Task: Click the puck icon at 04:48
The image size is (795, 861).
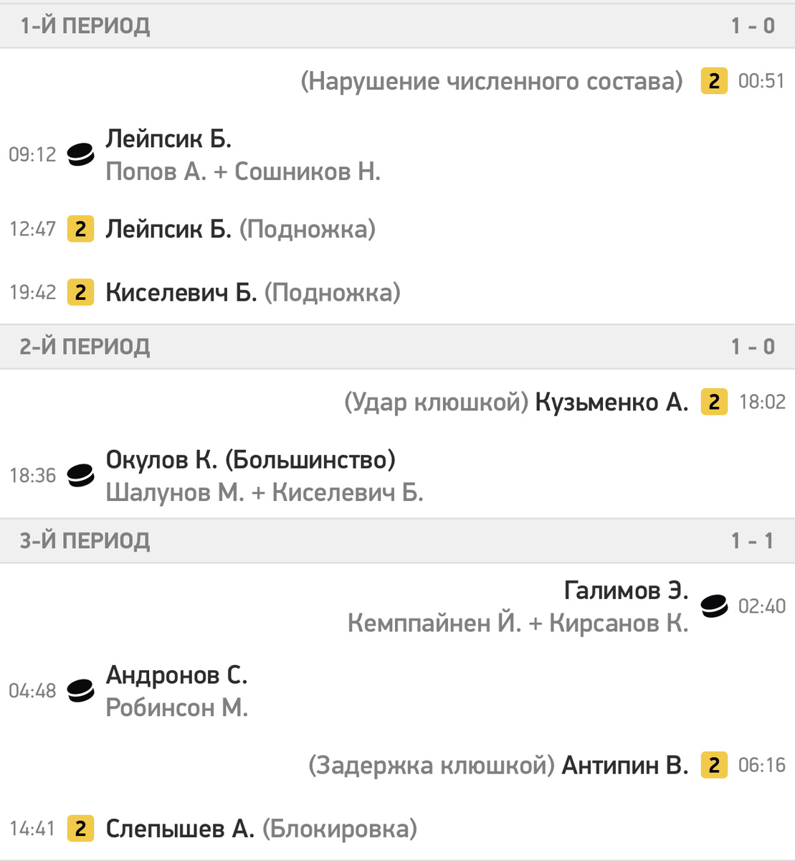Action: click(80, 690)
